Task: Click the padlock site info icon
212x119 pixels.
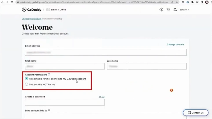Action: click(18, 2)
